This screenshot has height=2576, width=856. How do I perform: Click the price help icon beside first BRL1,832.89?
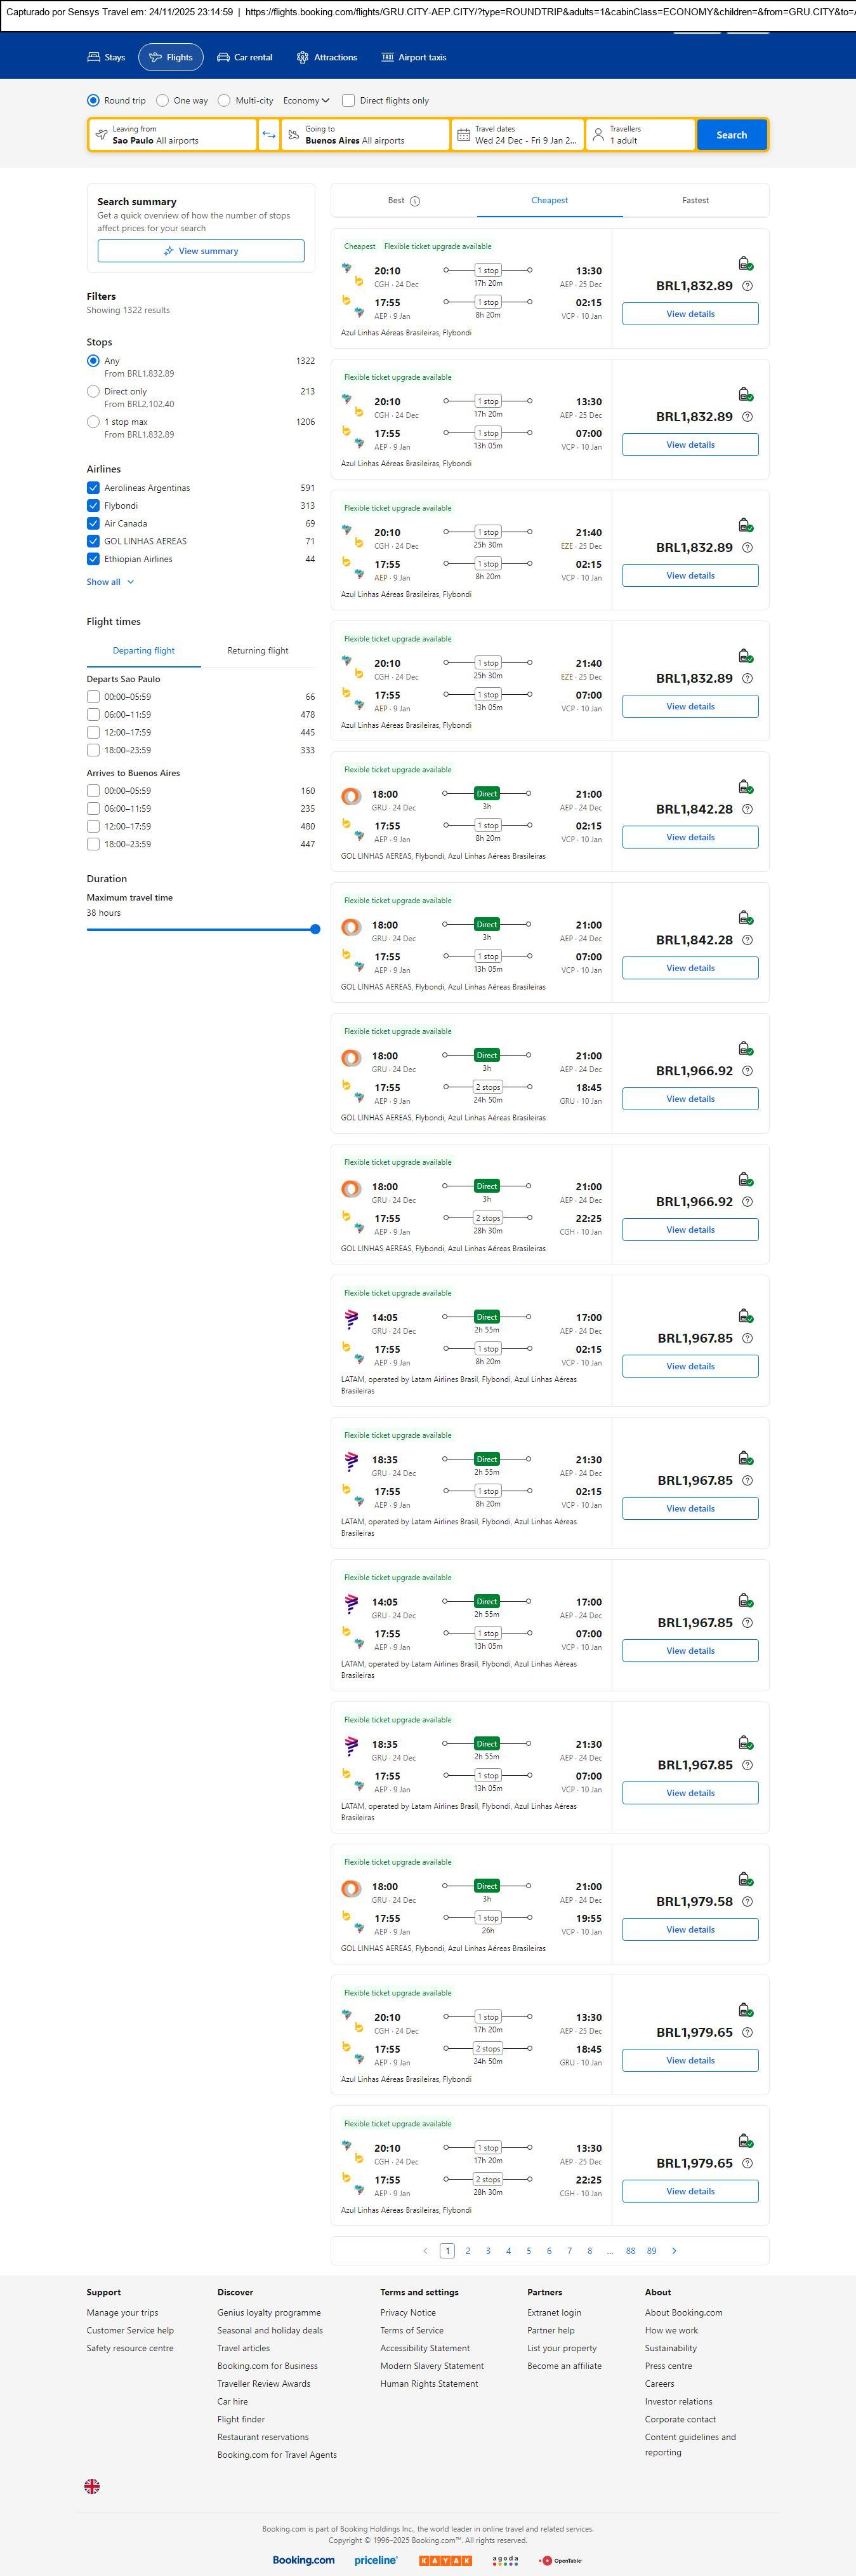pyautogui.click(x=747, y=286)
